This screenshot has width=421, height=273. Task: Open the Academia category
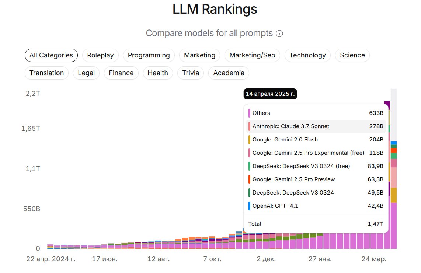tap(229, 73)
